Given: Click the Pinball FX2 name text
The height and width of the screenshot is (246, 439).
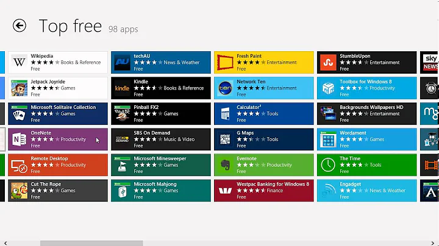Looking at the screenshot, I should point(146,107).
